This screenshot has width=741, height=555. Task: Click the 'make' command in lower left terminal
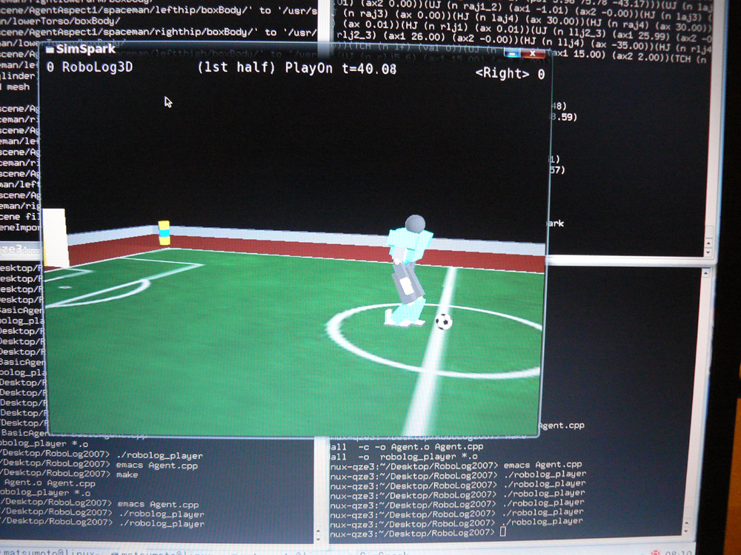click(x=127, y=475)
